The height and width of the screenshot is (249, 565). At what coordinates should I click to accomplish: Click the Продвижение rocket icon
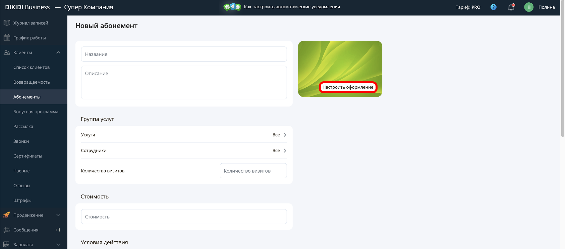point(7,215)
